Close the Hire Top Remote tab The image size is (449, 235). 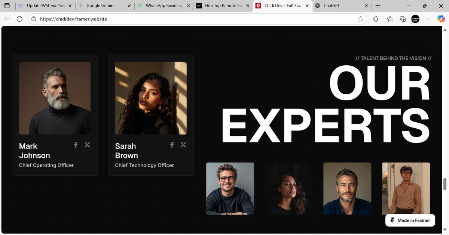point(248,6)
